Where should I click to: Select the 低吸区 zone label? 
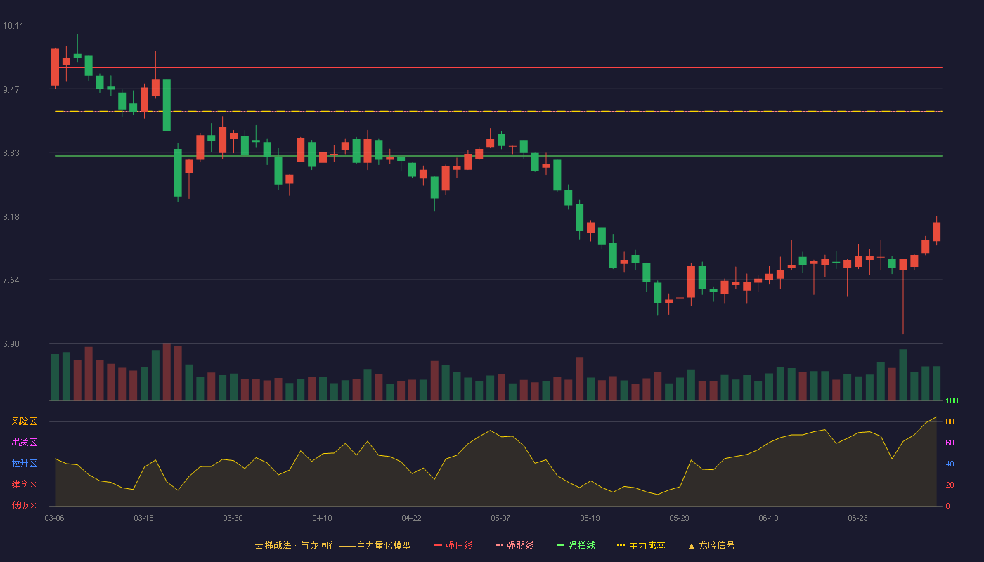click(x=24, y=505)
